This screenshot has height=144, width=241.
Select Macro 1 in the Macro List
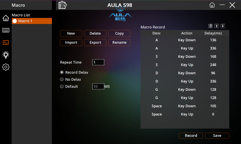tap(32, 21)
